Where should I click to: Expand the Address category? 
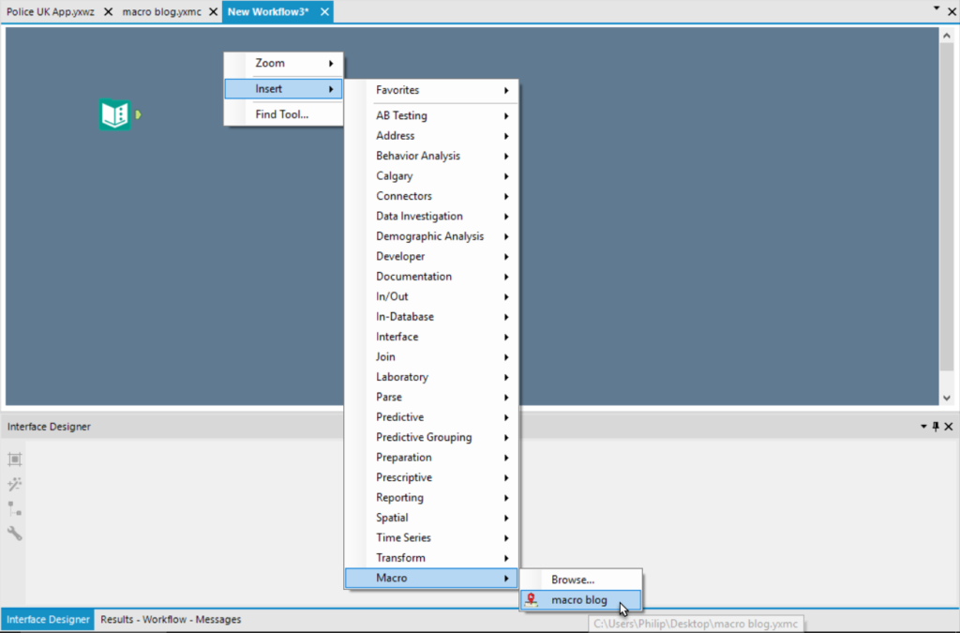tap(431, 136)
